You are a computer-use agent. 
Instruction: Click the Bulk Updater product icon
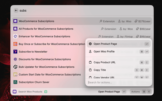pyautogui.click(x=15, y=67)
